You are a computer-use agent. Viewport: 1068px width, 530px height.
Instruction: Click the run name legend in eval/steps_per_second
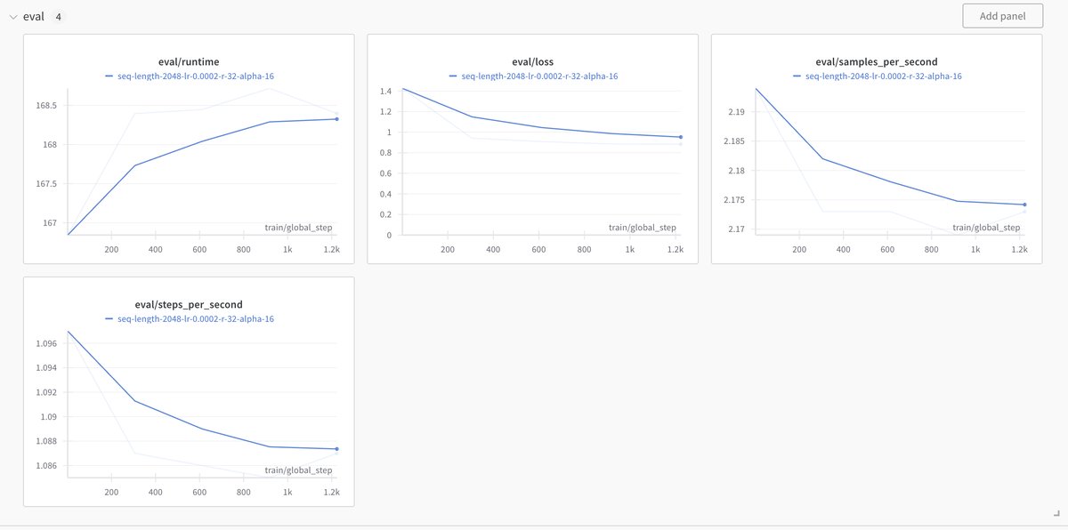[195, 318]
